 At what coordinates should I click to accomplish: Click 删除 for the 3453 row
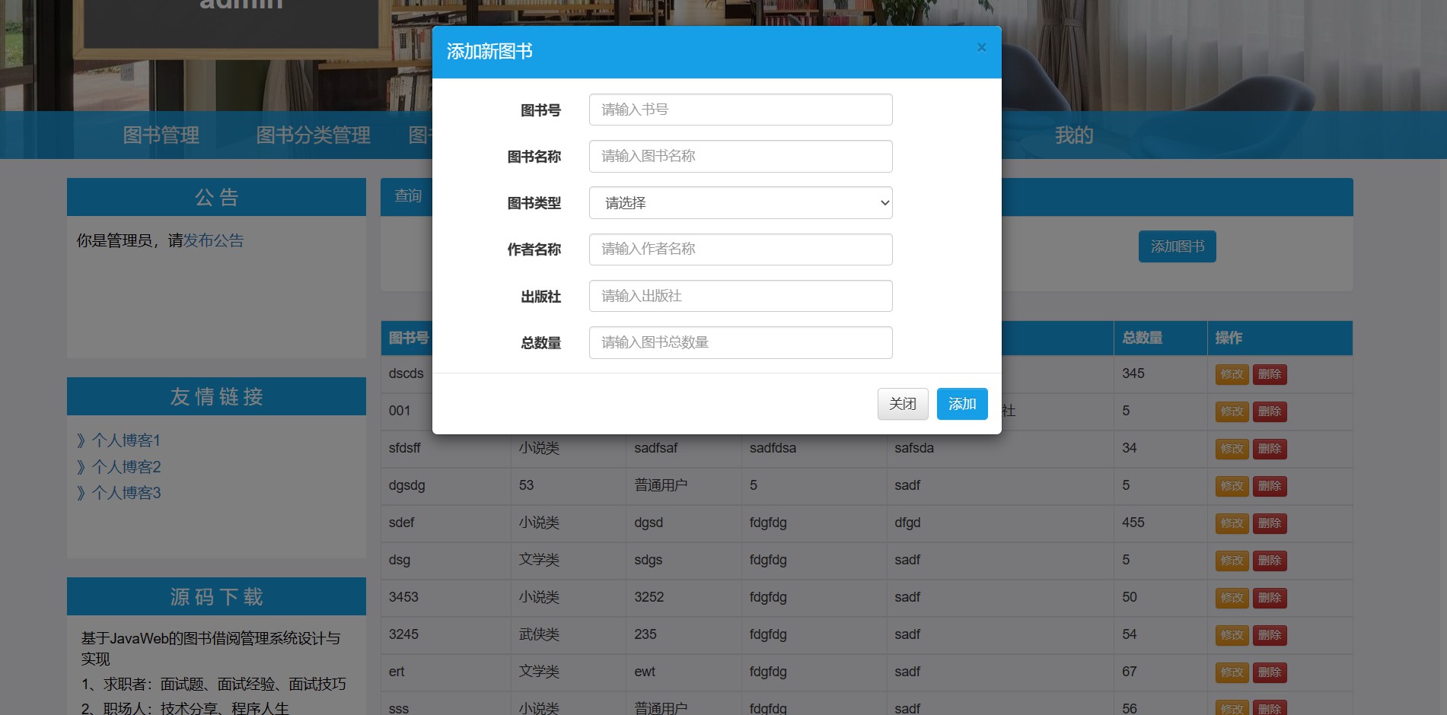click(1270, 598)
